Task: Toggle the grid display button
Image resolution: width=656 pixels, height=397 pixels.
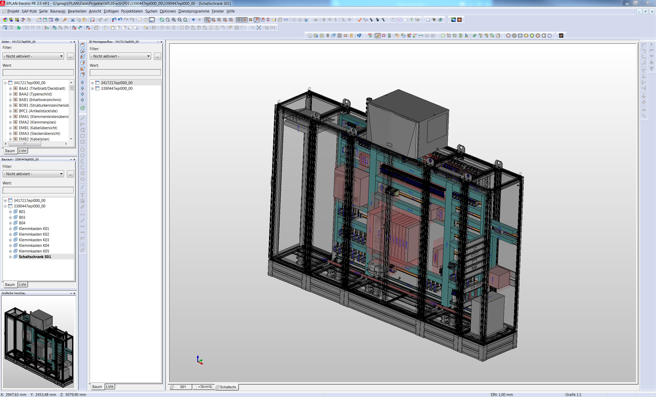Action: (x=239, y=20)
